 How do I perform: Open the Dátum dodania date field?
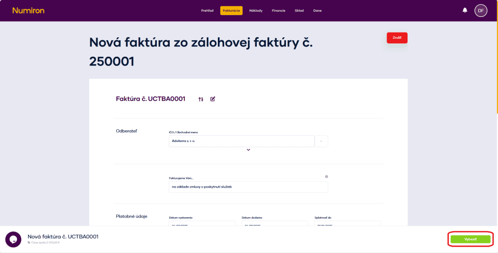(x=275, y=223)
